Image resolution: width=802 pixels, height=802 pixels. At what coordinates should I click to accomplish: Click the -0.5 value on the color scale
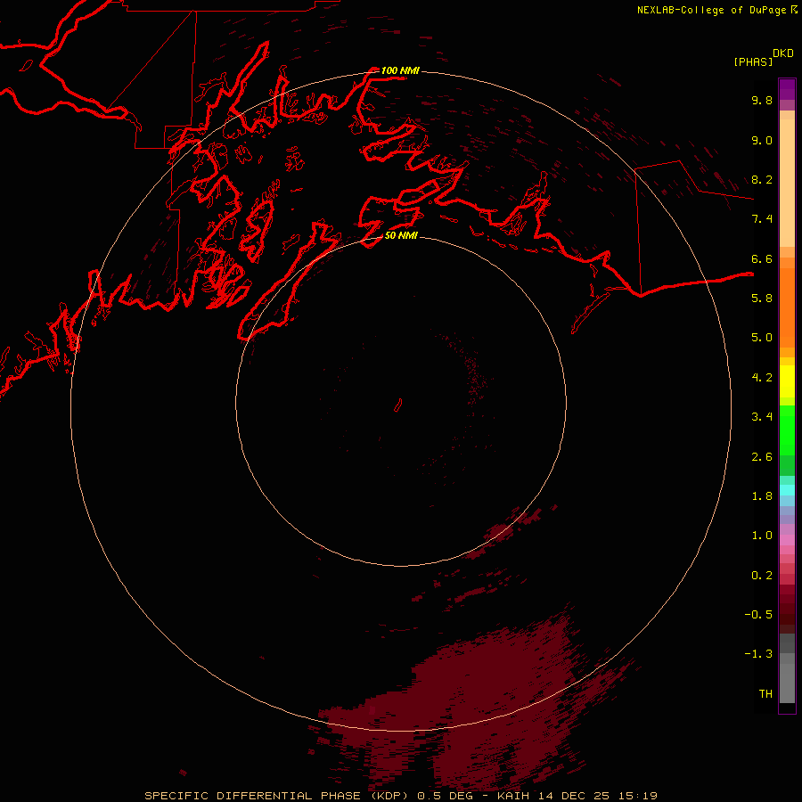(x=758, y=615)
